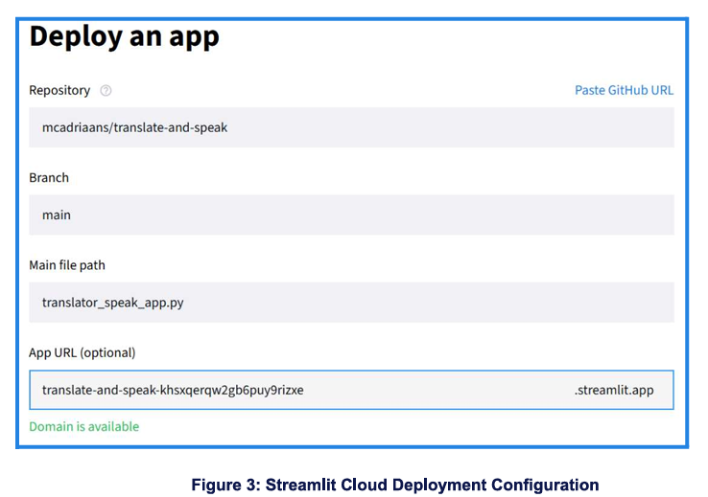The width and height of the screenshot is (708, 497).
Task: Click the Figure 3 caption text
Action: click(x=395, y=485)
